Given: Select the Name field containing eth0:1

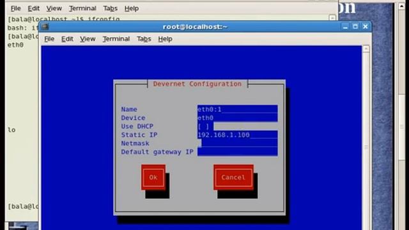Looking at the screenshot, I should [x=237, y=109].
